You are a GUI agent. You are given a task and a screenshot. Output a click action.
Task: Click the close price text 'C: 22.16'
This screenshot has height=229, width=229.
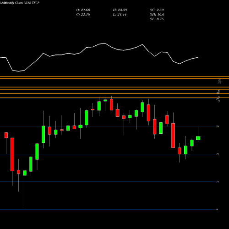click(x=83, y=15)
